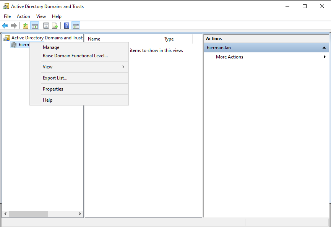
Task: Click the Export List toolbar icon
Action: coord(55,26)
